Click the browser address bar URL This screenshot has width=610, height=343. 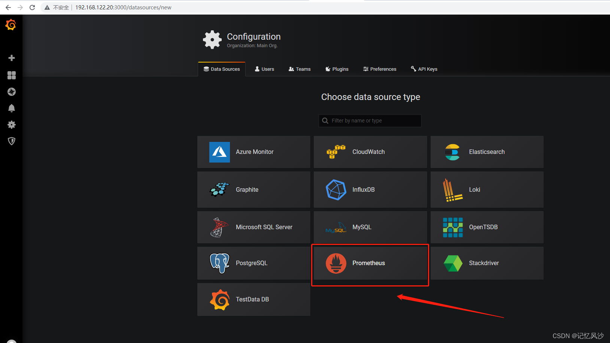123,7
